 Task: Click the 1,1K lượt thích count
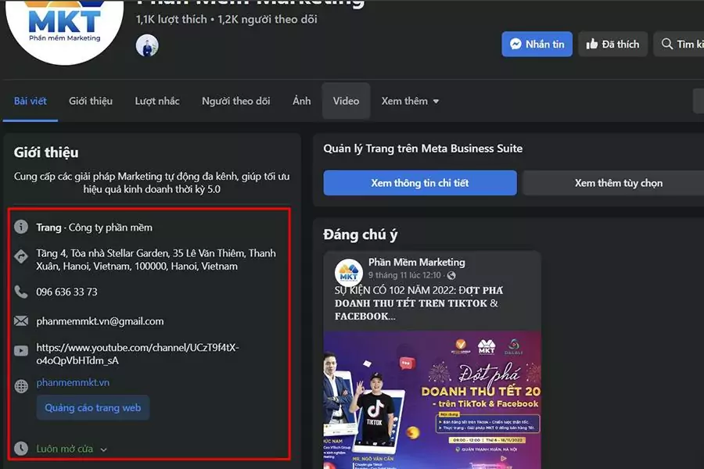tap(171, 20)
